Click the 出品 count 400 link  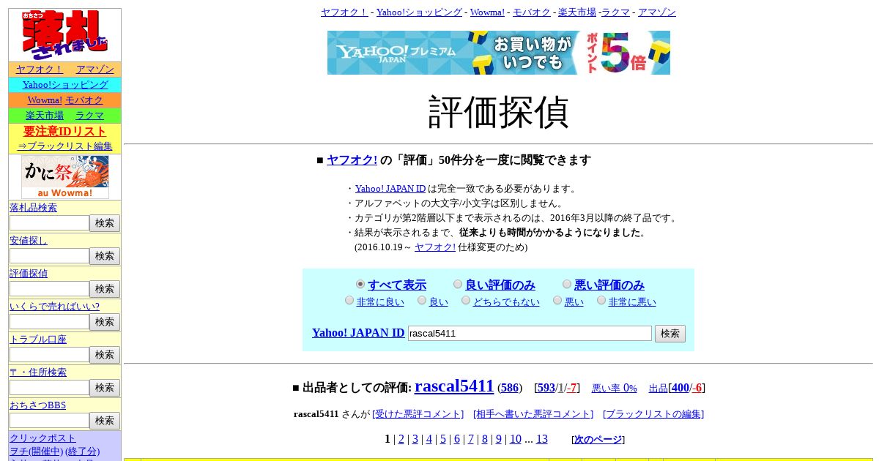point(680,388)
